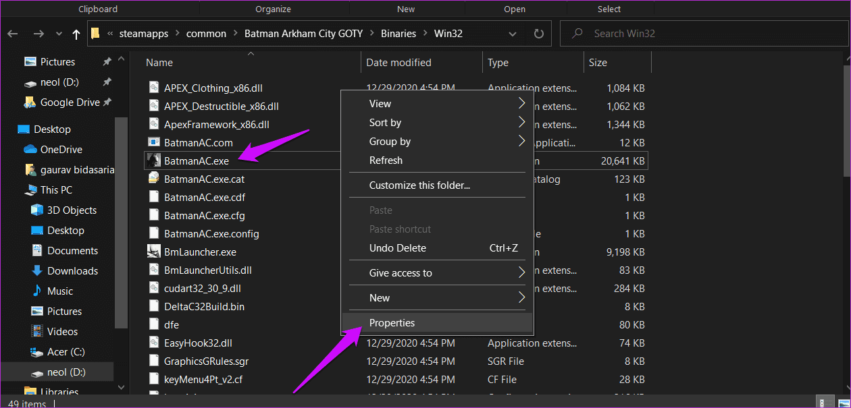Click the navigation pane scrollbar
Viewport: 851px width, 408px height.
click(121, 223)
